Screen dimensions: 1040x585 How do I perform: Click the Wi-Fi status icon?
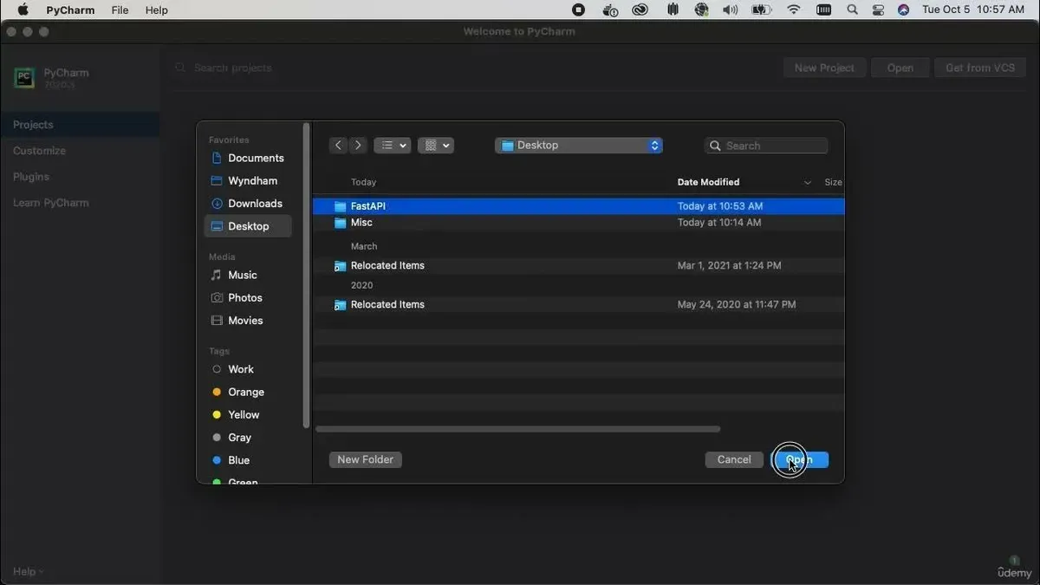794,10
